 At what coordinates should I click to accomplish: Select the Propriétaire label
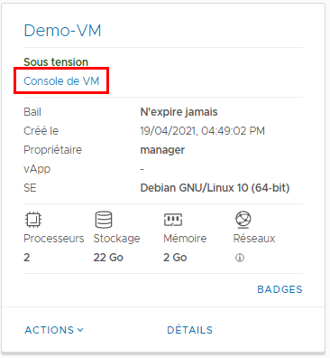point(53,150)
